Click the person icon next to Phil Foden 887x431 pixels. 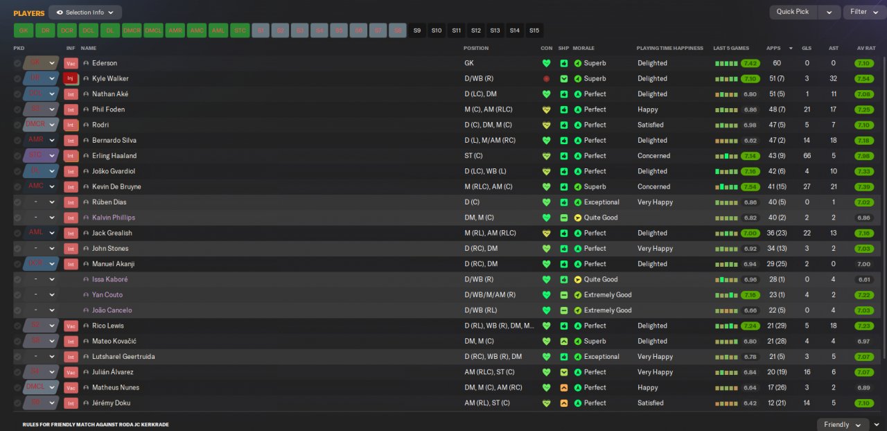86,109
